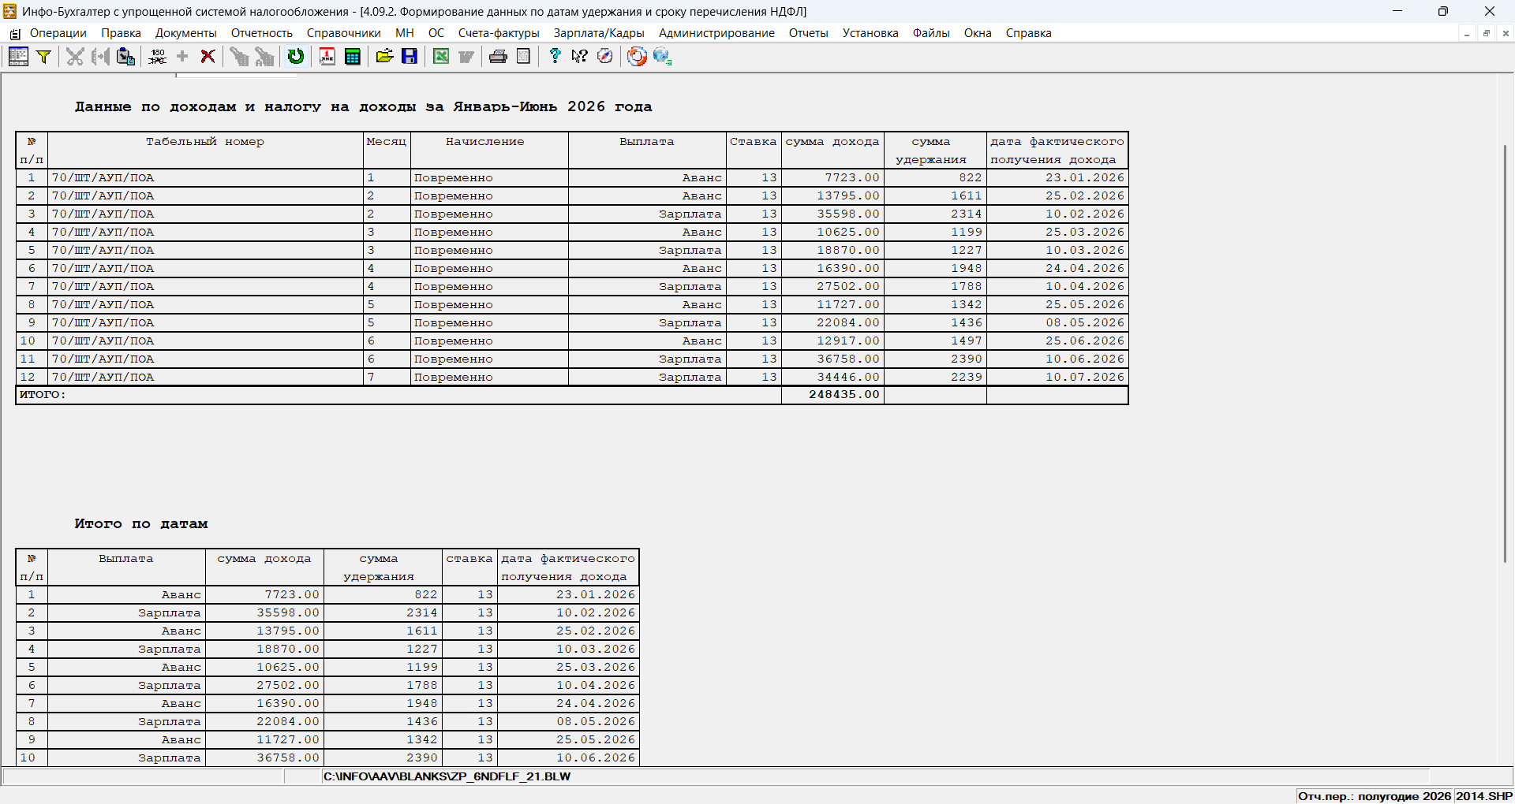Click the open folder icon
The height and width of the screenshot is (804, 1515).
[x=384, y=57]
